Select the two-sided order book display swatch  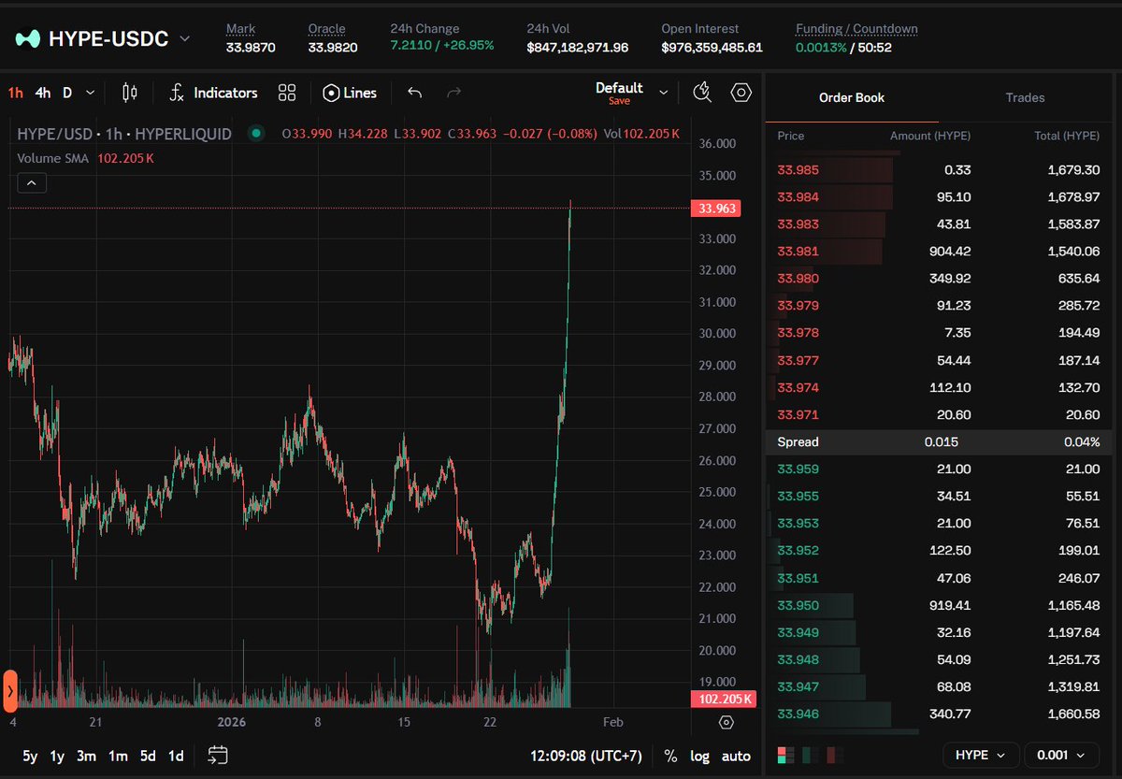pyautogui.click(x=784, y=755)
